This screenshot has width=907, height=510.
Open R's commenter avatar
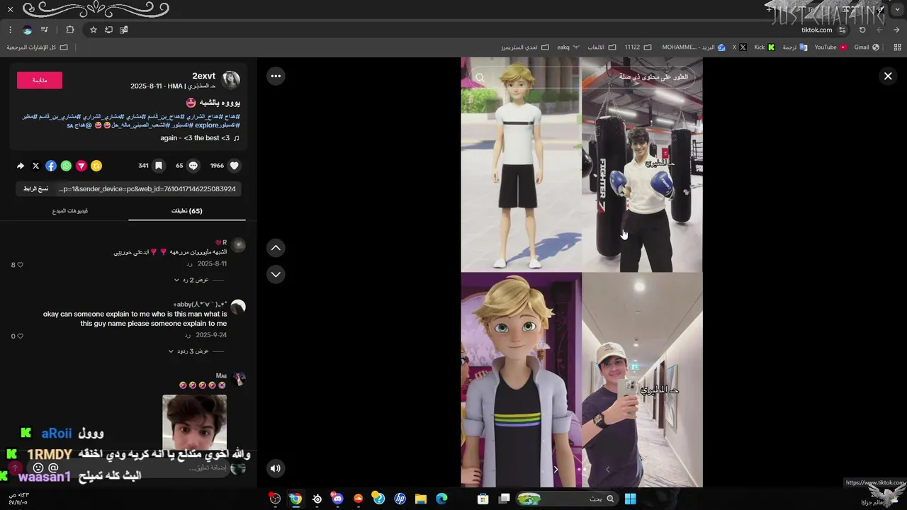coord(239,245)
